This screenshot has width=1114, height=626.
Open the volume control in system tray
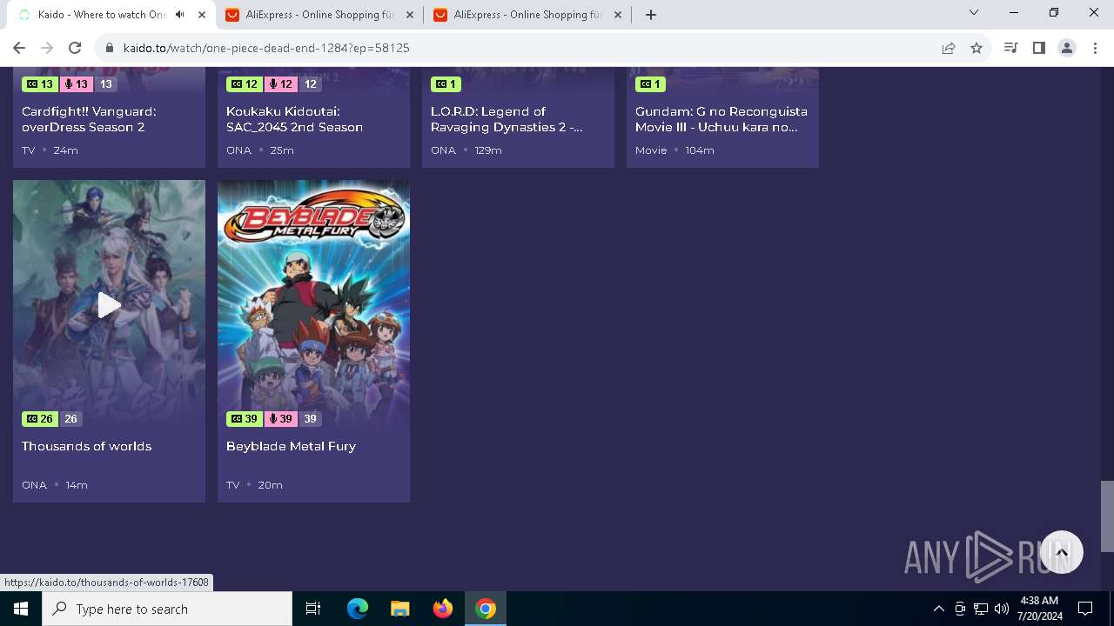pyautogui.click(x=1002, y=609)
